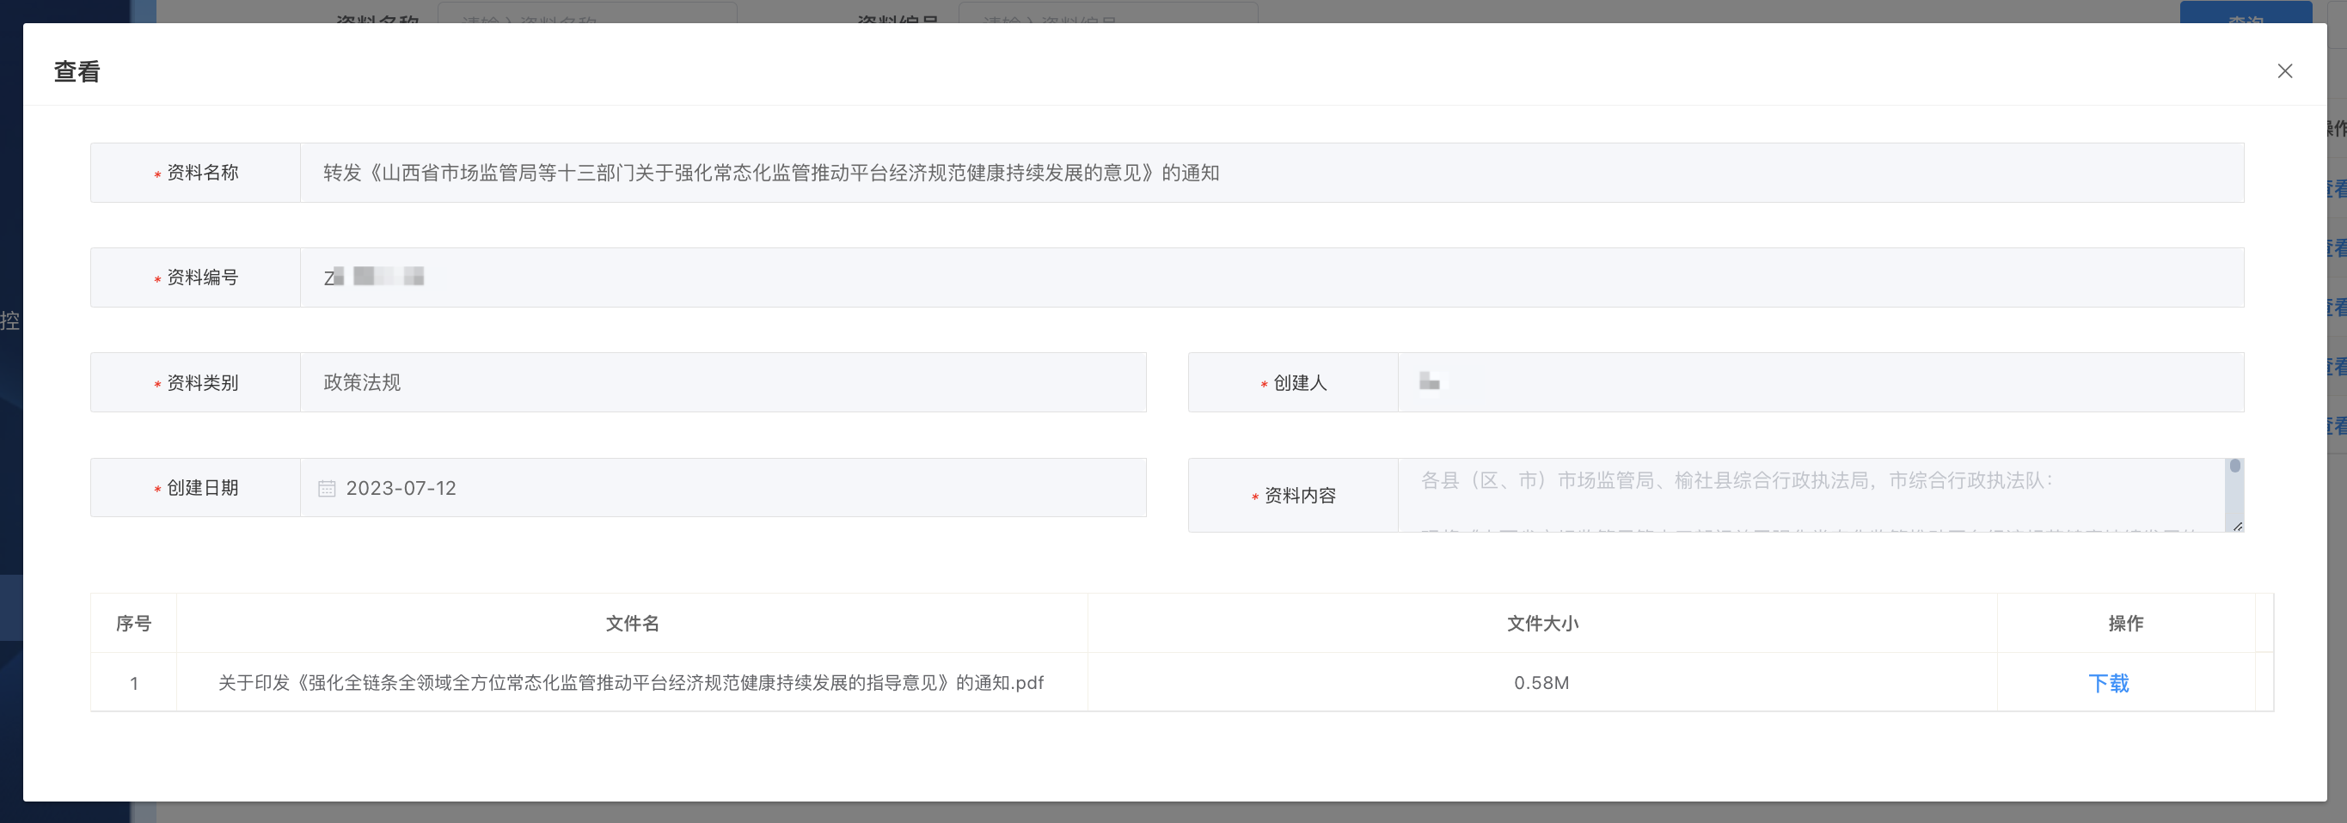The width and height of the screenshot is (2347, 823).
Task: Open the 资料类别 field showing 政策法规
Action: (721, 383)
